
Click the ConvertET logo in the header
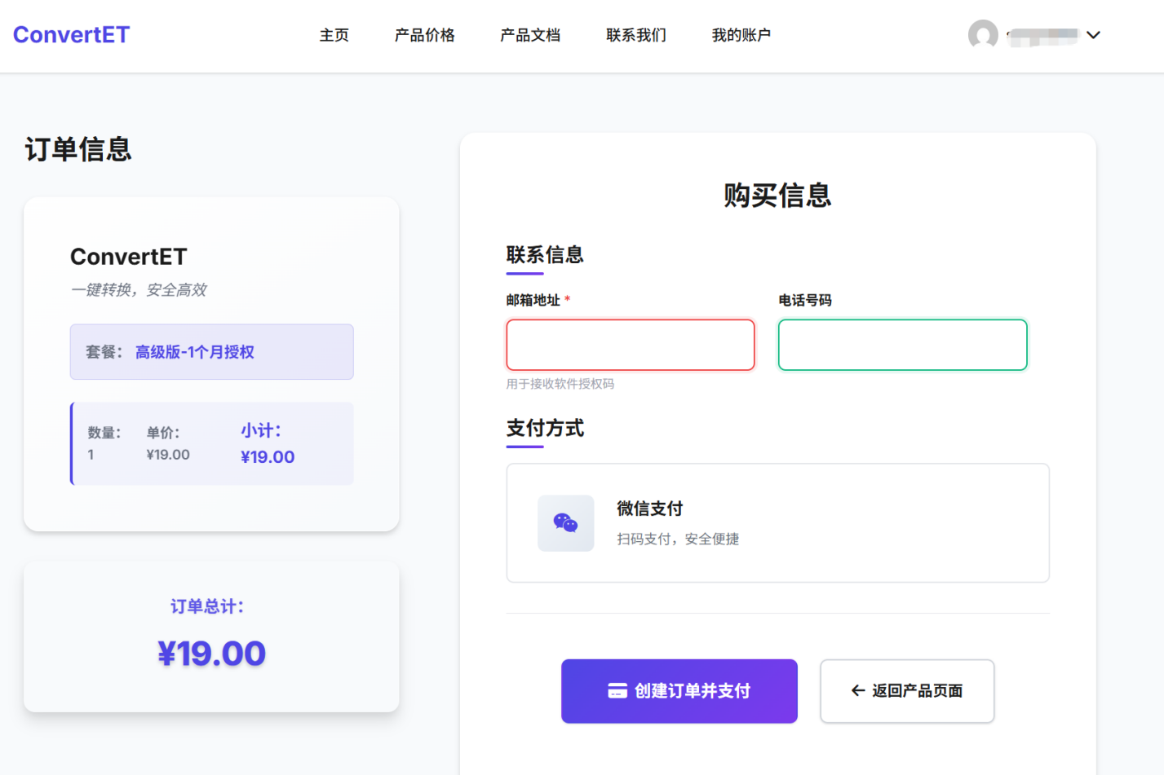72,35
